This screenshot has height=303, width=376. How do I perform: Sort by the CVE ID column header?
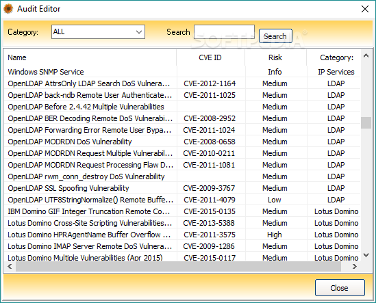point(210,57)
